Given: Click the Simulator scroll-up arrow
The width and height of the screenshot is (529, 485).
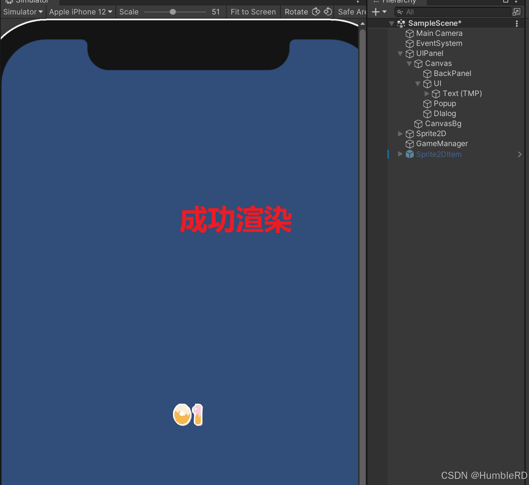Looking at the screenshot, I should (x=362, y=24).
